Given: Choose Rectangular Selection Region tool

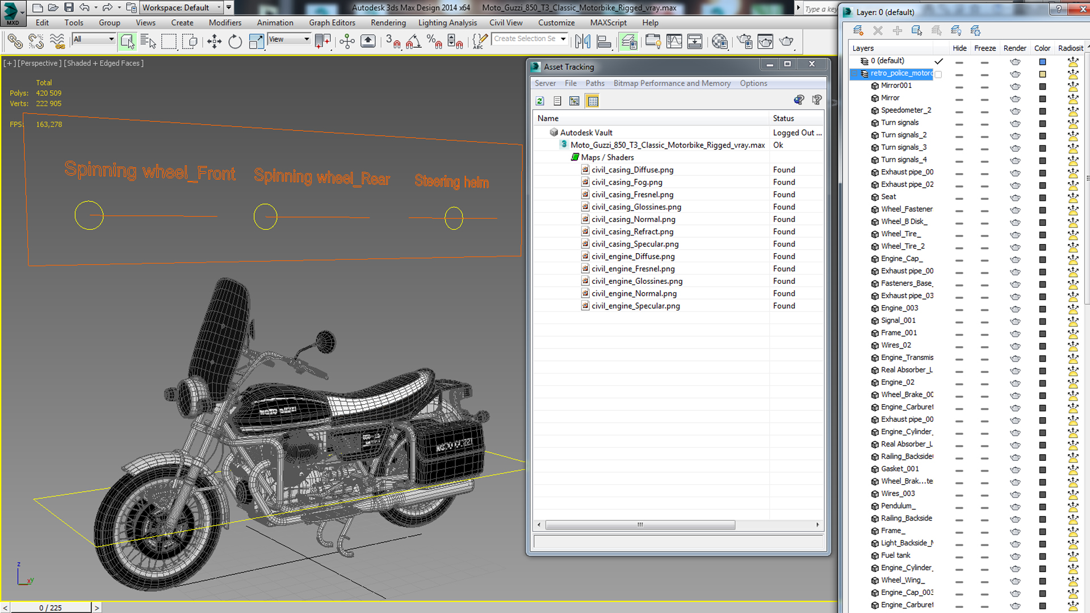Looking at the screenshot, I should tap(169, 41).
